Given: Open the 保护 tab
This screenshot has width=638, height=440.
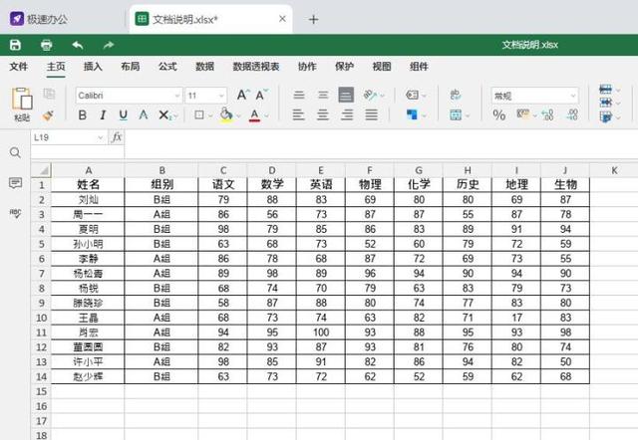Looking at the screenshot, I should coord(344,67).
